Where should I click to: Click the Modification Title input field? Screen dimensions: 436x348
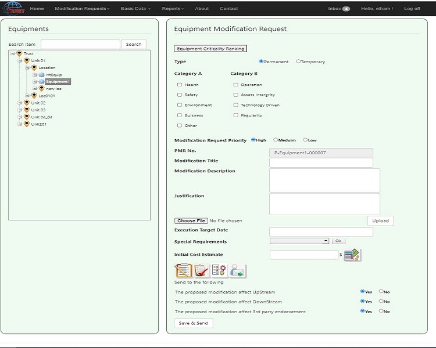pos(321,162)
